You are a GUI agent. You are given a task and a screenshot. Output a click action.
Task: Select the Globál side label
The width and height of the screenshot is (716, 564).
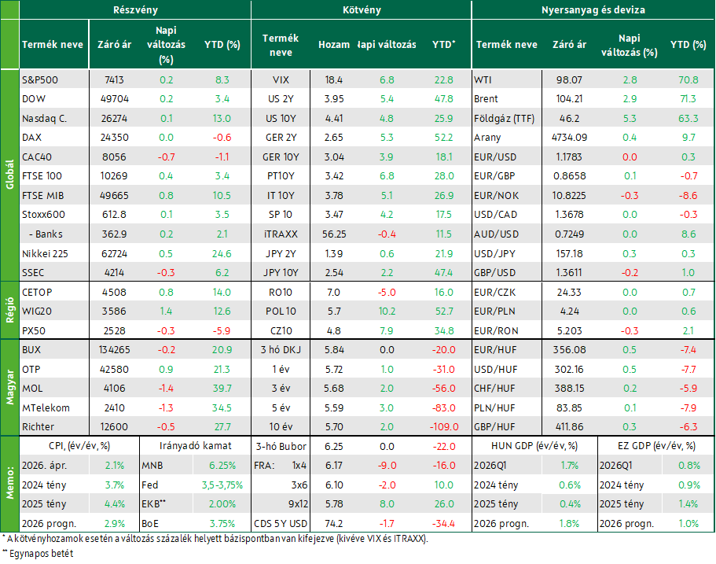pyautogui.click(x=9, y=175)
